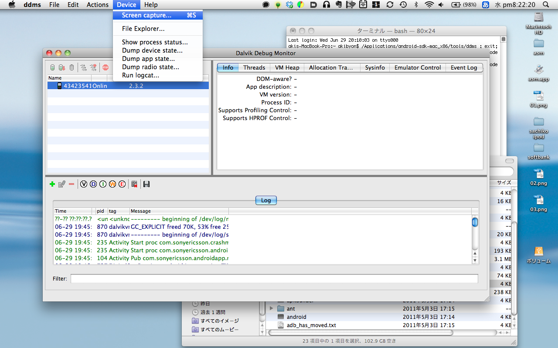Toggle Error log level E icon
The width and height of the screenshot is (558, 348).
click(x=122, y=184)
